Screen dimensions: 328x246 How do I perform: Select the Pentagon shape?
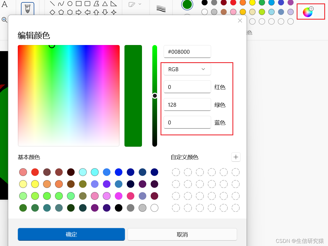click(x=61, y=12)
